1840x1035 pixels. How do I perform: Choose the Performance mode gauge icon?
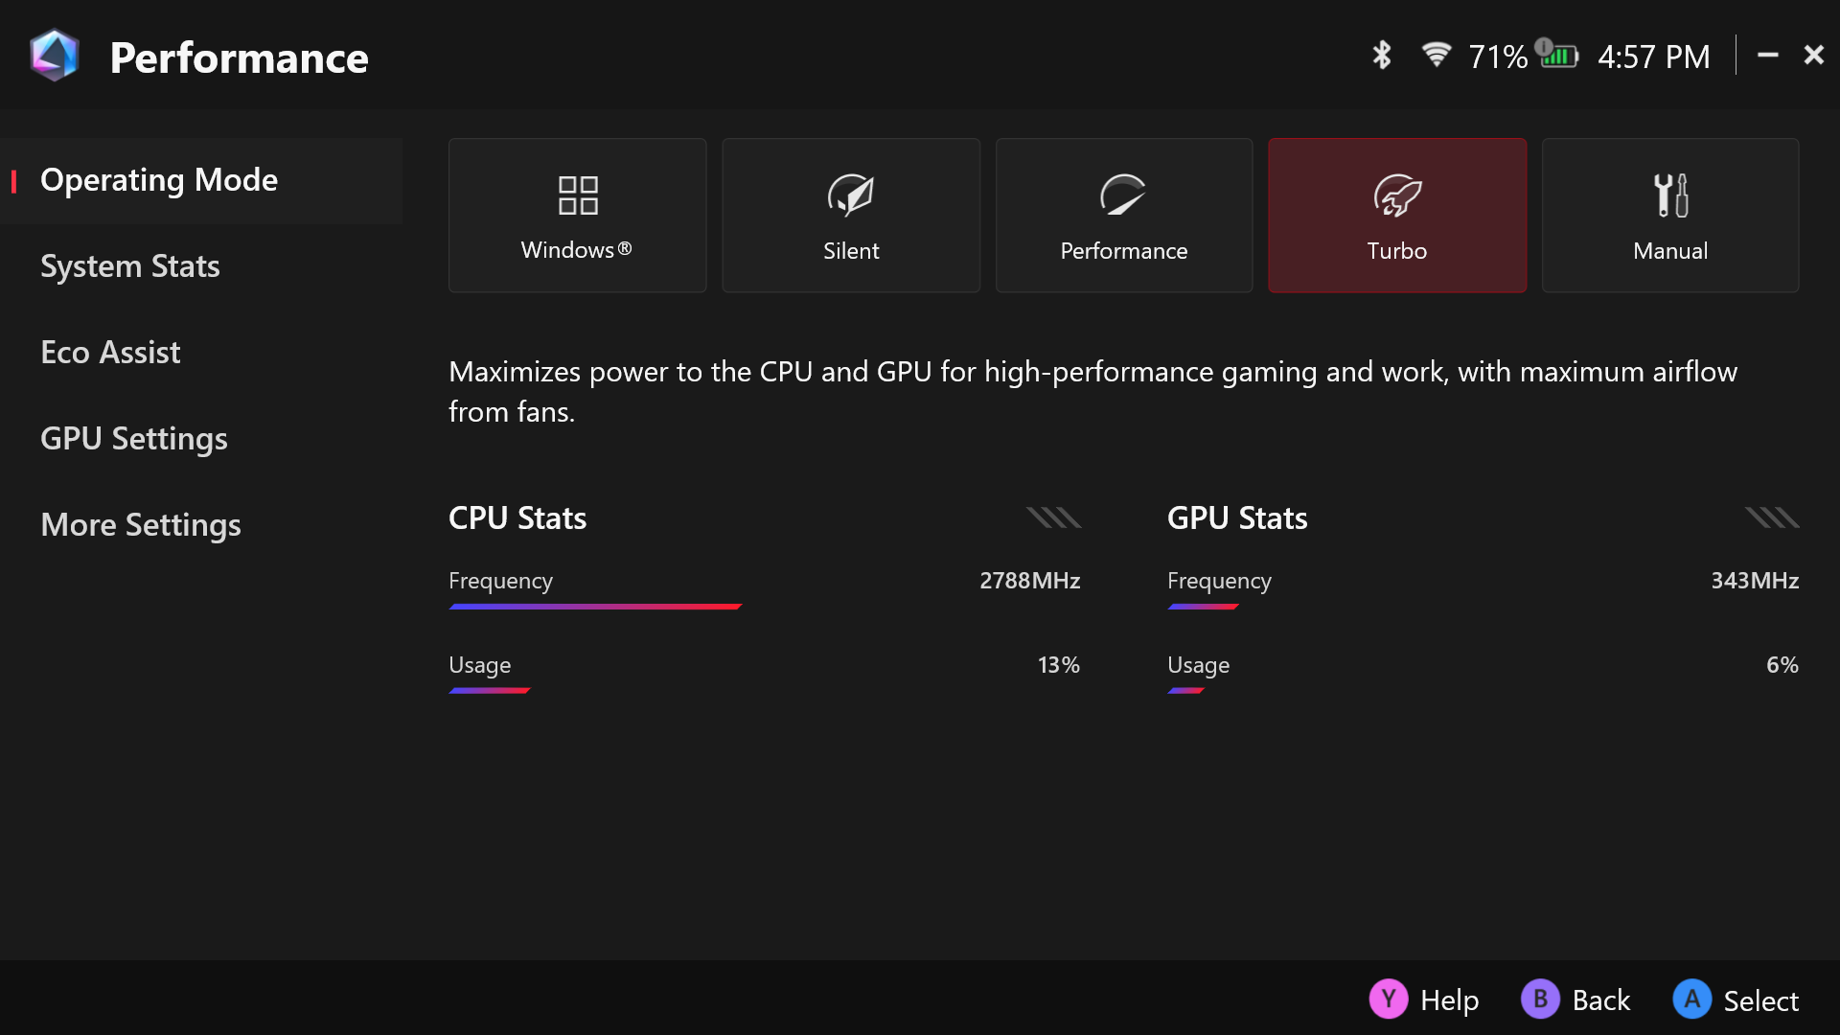pos(1123,195)
